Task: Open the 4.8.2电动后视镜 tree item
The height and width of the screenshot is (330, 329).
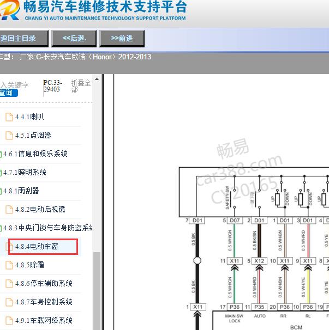Action: click(40, 210)
